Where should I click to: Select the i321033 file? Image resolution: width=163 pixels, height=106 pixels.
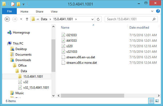(x=71, y=35)
